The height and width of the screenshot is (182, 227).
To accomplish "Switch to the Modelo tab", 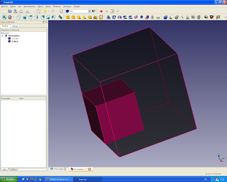I will pos(5,26).
